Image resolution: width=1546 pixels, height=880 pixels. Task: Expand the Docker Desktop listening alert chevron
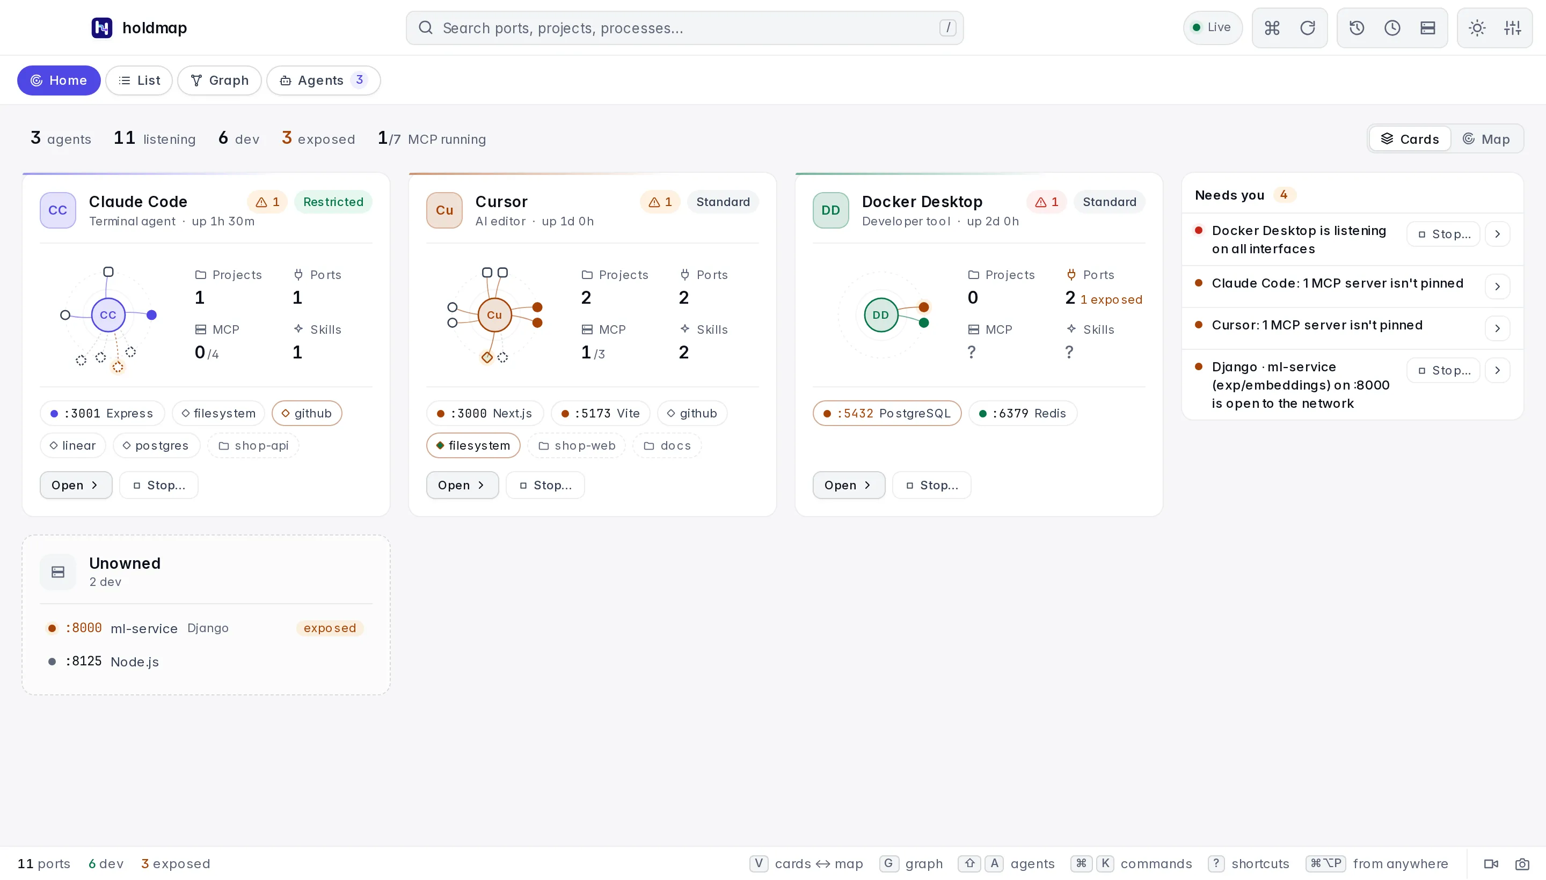[1497, 234]
